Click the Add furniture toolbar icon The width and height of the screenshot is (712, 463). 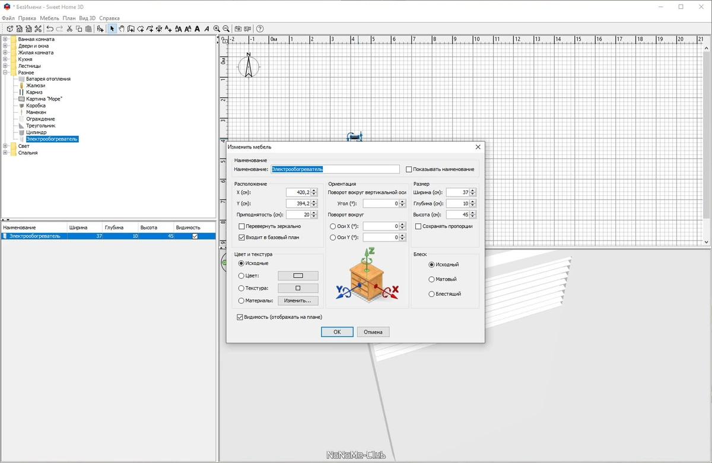pyautogui.click(x=100, y=28)
